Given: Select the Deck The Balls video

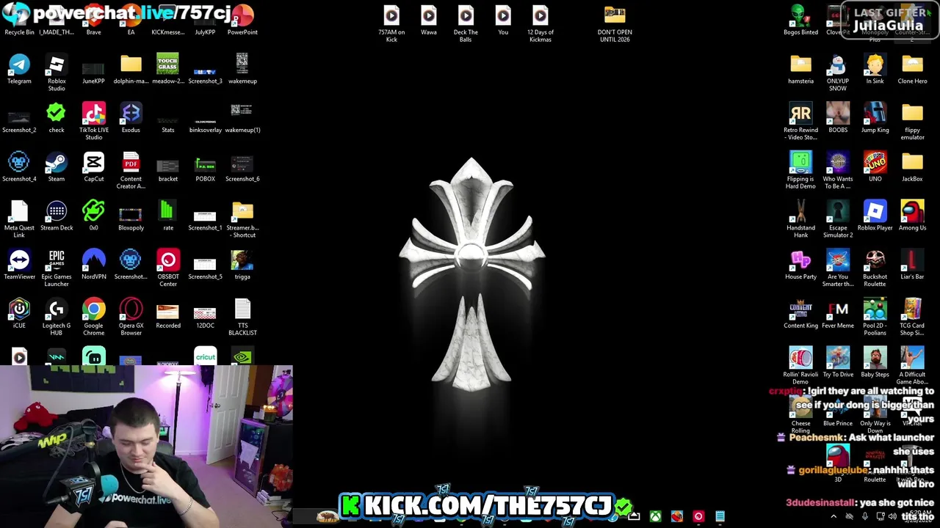Looking at the screenshot, I should pos(466,23).
